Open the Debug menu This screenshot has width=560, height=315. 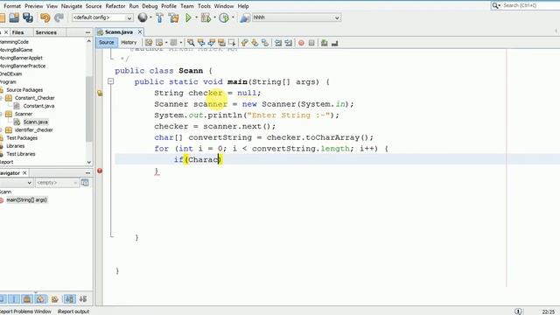tap(150, 6)
